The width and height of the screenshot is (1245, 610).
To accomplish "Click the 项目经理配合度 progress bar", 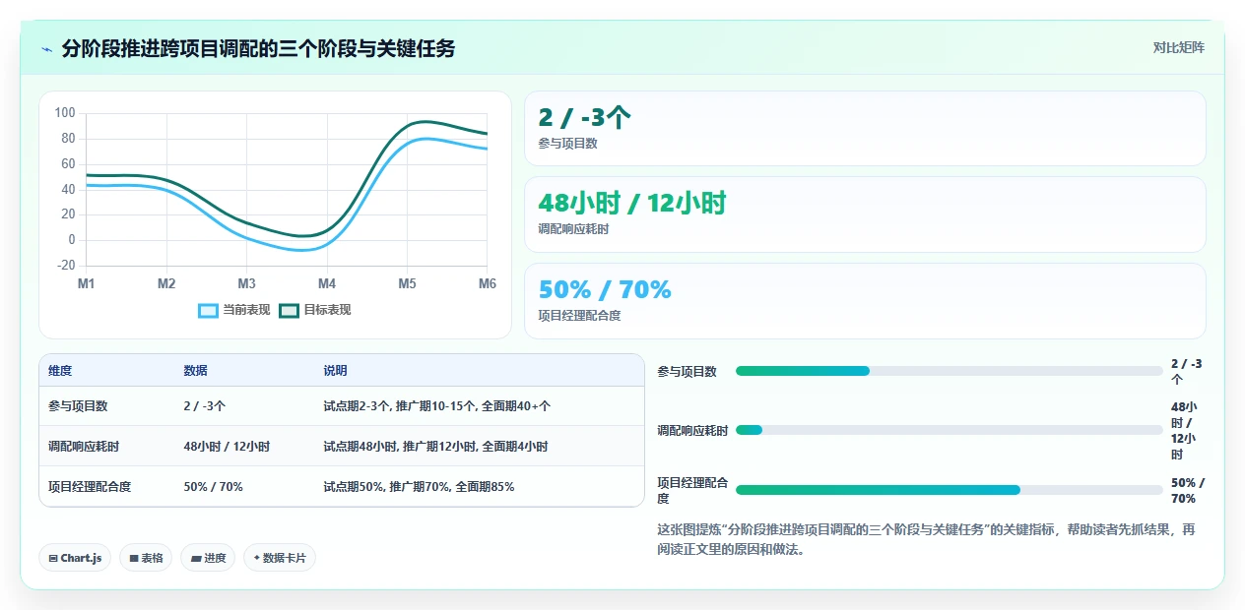I will point(949,489).
